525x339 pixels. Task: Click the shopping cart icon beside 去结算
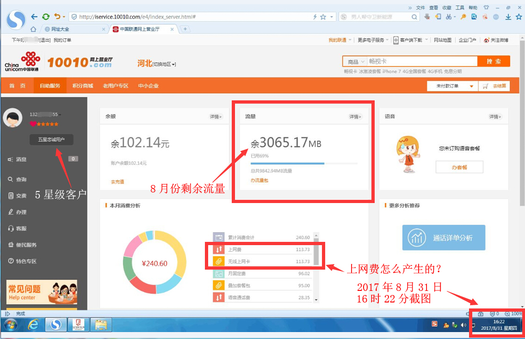point(485,86)
